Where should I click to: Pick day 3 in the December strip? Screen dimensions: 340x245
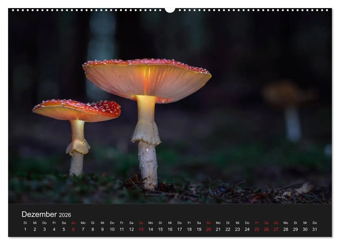click(45, 229)
